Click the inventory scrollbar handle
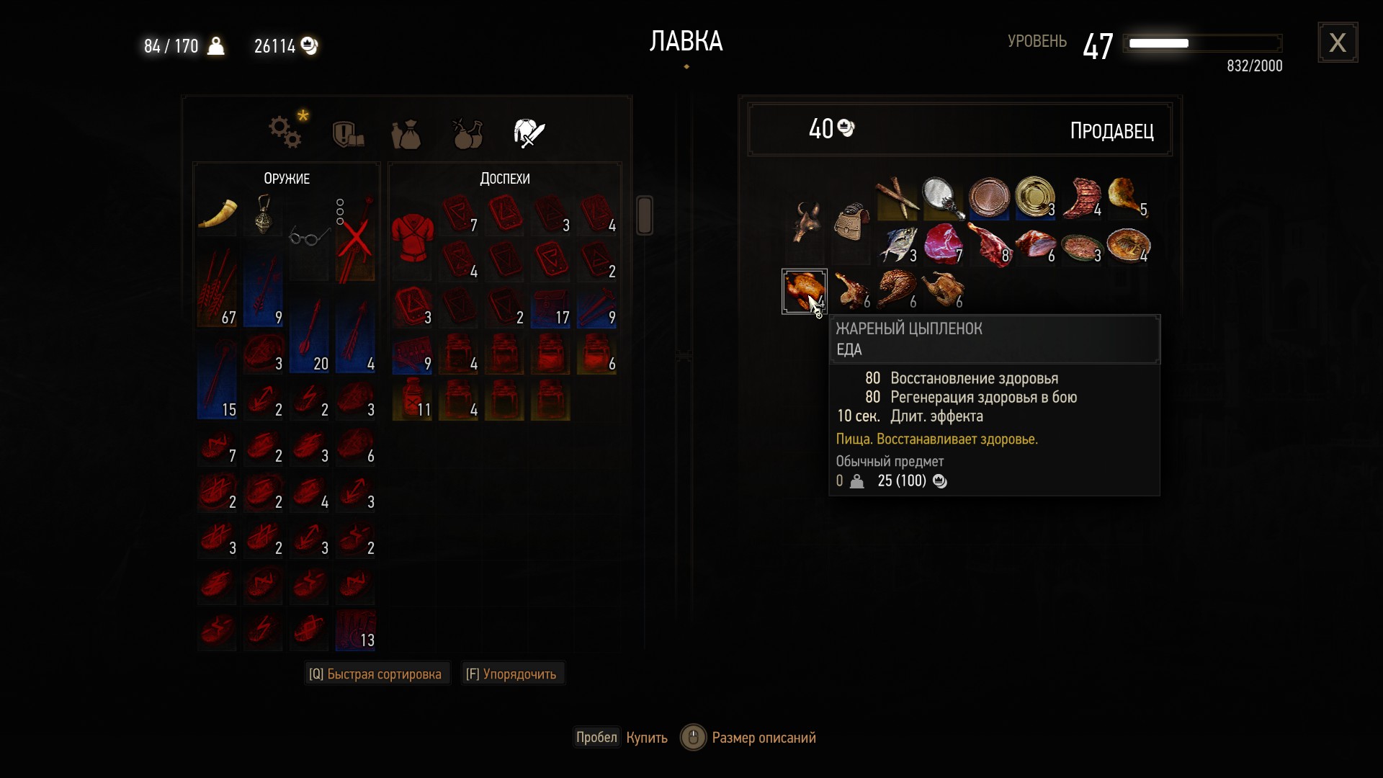 tap(645, 215)
